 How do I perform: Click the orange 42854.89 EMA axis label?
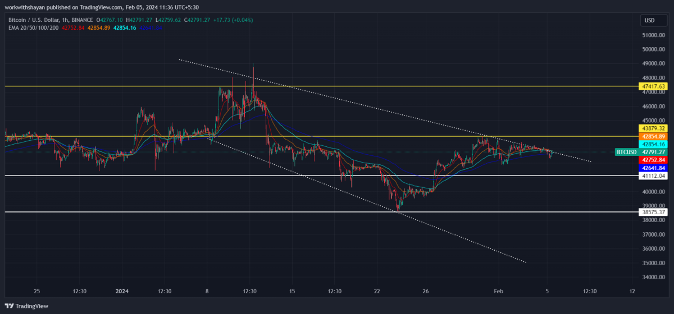pyautogui.click(x=653, y=136)
